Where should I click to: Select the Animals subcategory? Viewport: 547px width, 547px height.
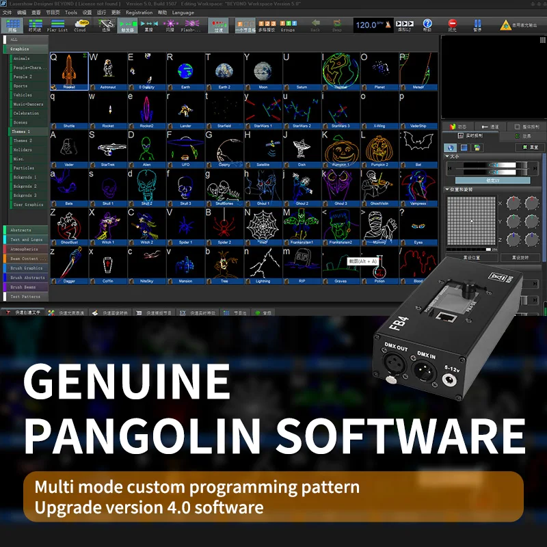[x=29, y=58]
